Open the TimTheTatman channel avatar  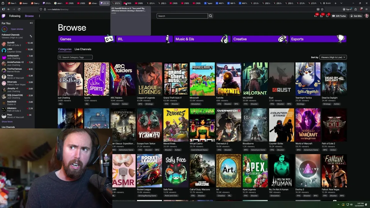[4, 70]
